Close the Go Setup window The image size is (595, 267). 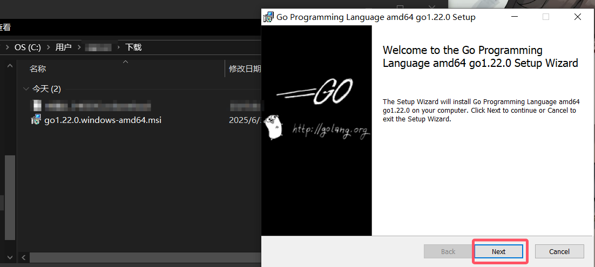coord(578,17)
